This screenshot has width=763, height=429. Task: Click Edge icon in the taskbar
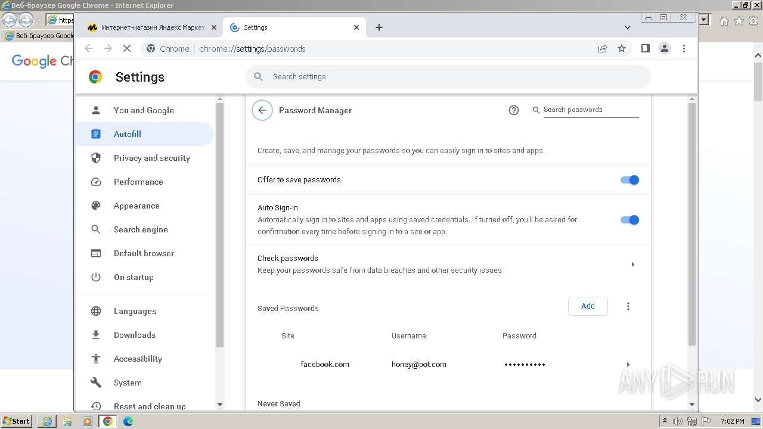[128, 421]
